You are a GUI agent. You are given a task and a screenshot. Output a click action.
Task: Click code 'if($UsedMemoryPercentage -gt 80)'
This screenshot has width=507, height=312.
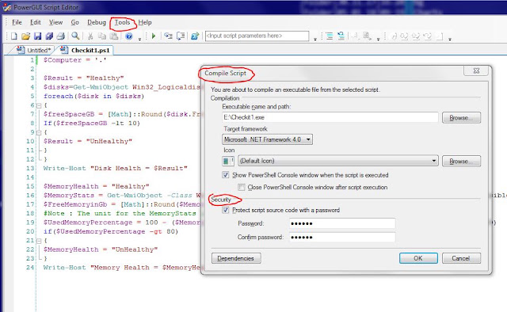[111, 231]
